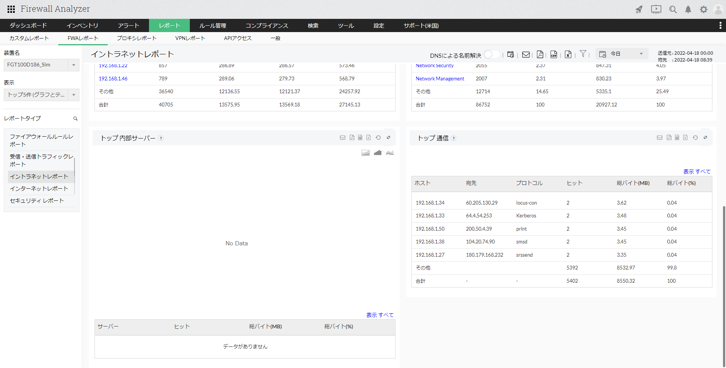This screenshot has width=726, height=368.
Task: Select the line chart view icon
Action: click(390, 153)
